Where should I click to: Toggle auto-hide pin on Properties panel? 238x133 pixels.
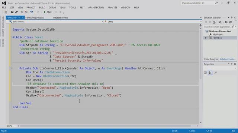coord(232,64)
